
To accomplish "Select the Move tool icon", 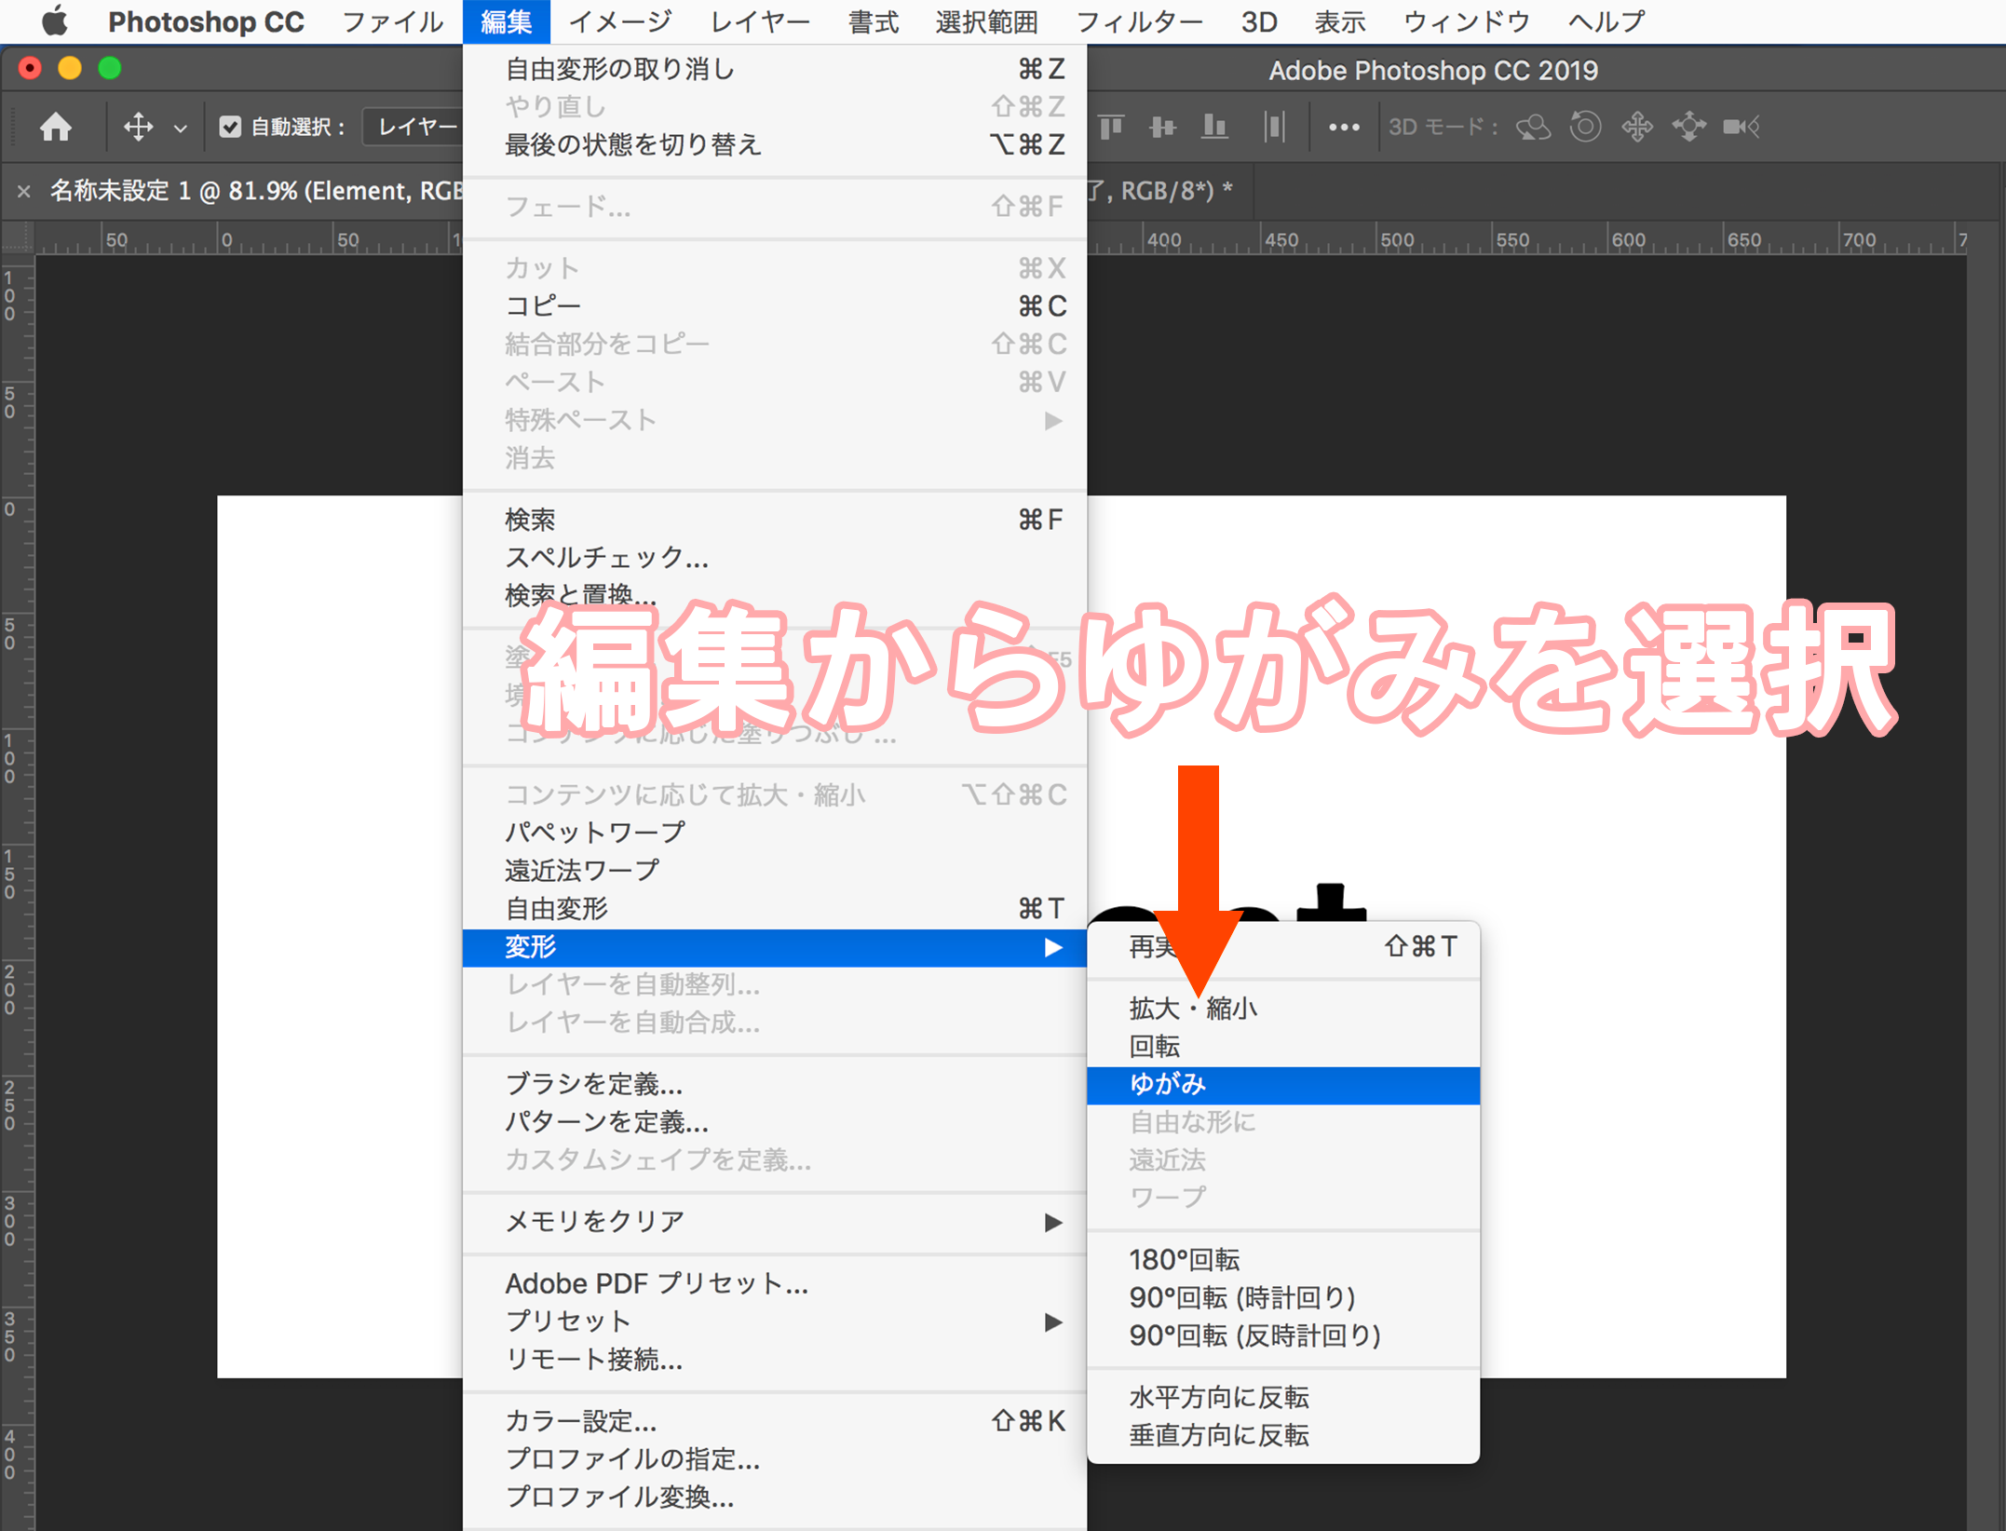I will click(138, 127).
